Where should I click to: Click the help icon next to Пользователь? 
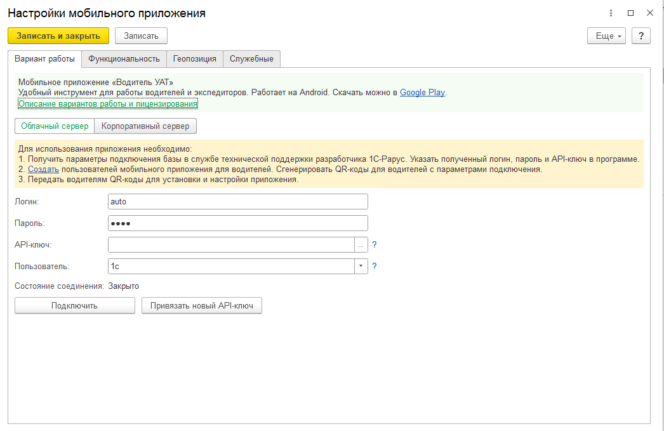375,267
